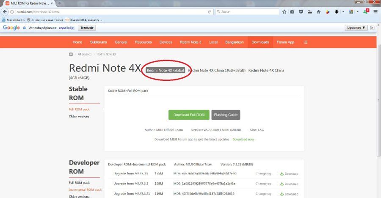Screen dimensions: 381x198
Task: Open the español language dropdown
Action: [66, 28]
